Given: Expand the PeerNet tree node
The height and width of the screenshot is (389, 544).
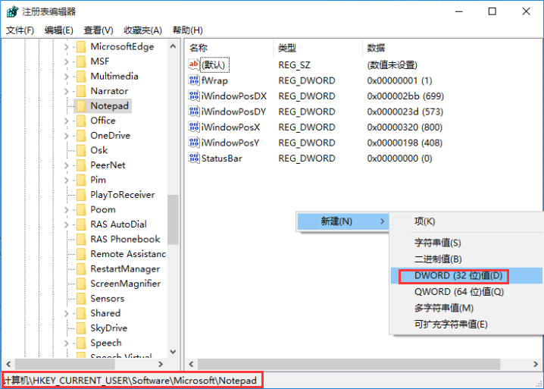Looking at the screenshot, I should pyautogui.click(x=66, y=165).
